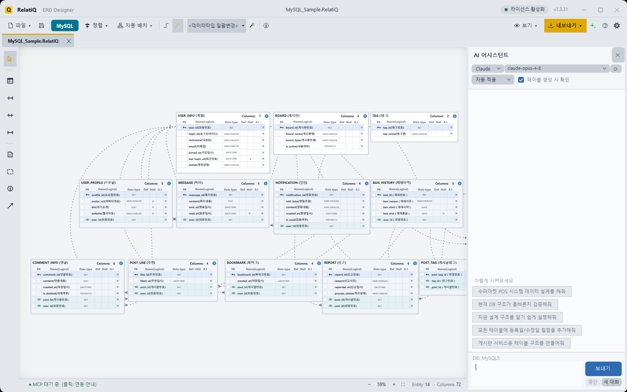Image resolution: width=627 pixels, height=392 pixels.
Task: Open the Claude provider dropdown
Action: click(487, 69)
